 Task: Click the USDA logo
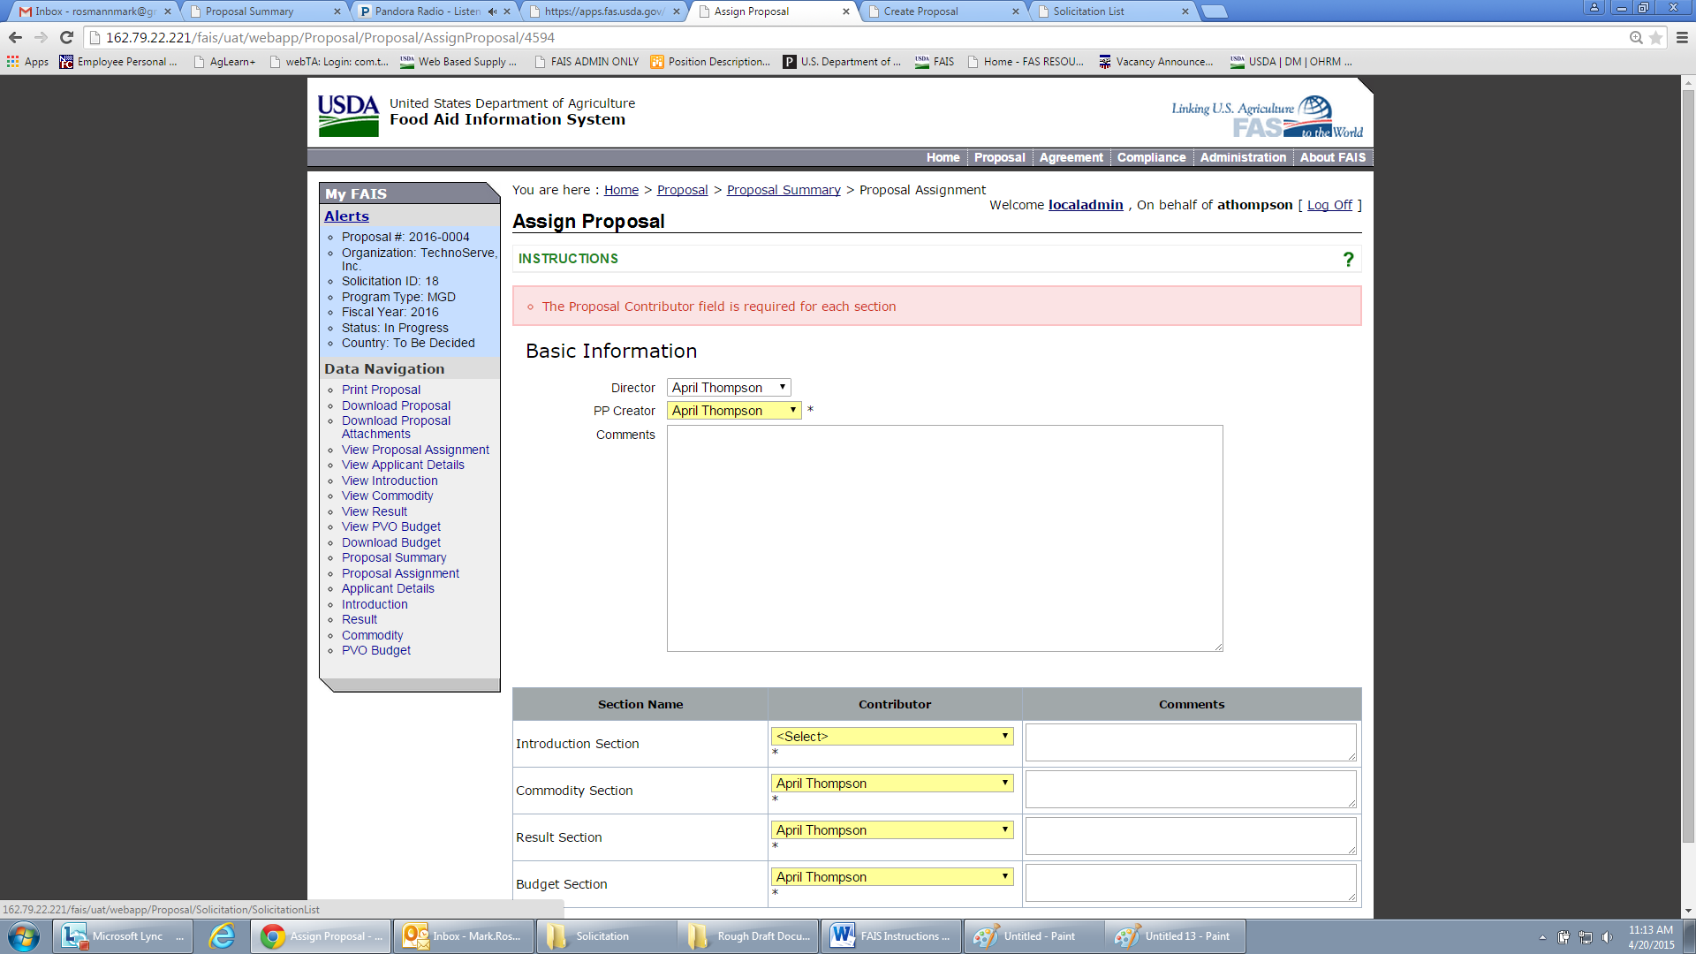[x=348, y=116]
